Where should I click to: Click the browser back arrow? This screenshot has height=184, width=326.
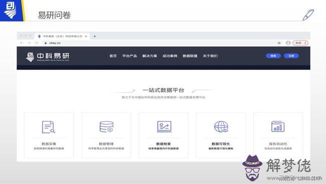[x=22, y=43]
